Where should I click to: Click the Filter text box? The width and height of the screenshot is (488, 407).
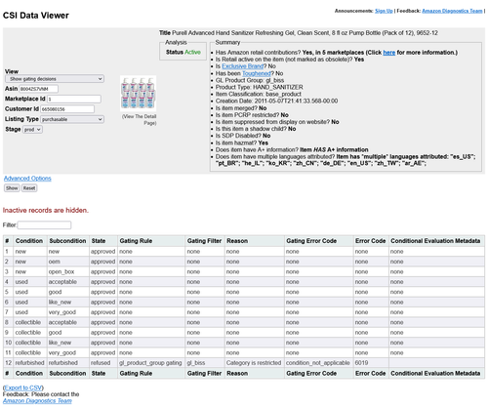pyautogui.click(x=44, y=224)
